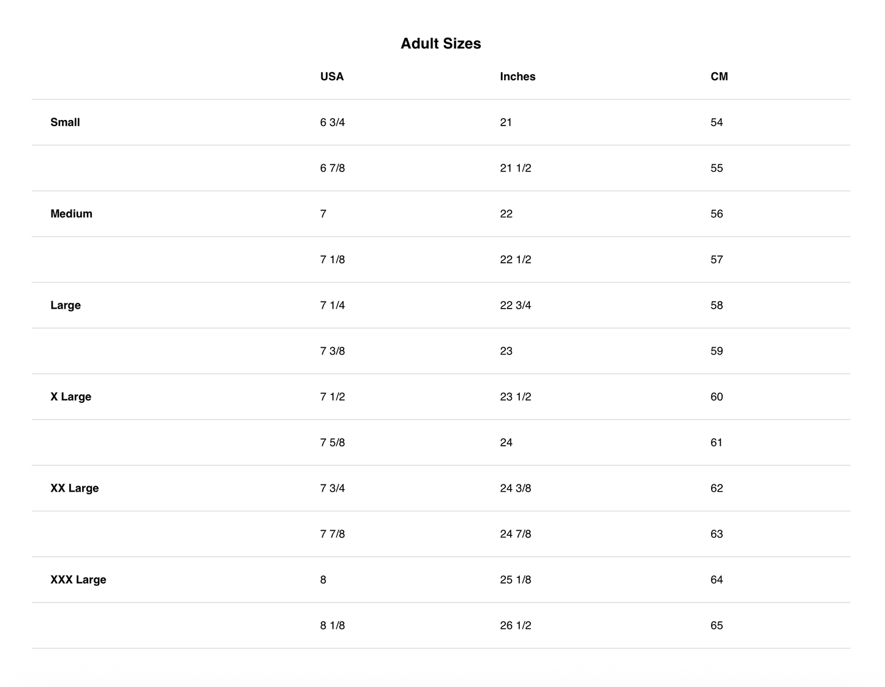Click the Adult Sizes heading
The width and height of the screenshot is (885, 687).
(440, 43)
